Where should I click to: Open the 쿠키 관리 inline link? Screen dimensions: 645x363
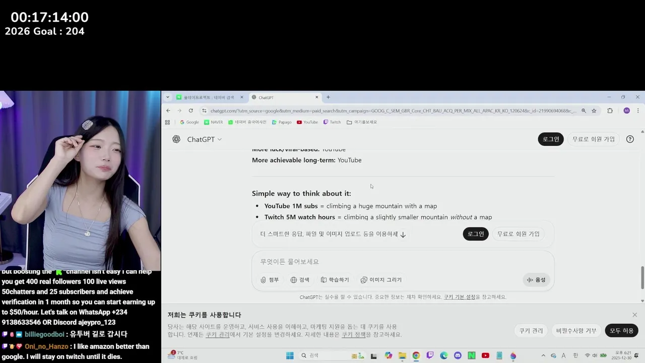[x=218, y=334]
